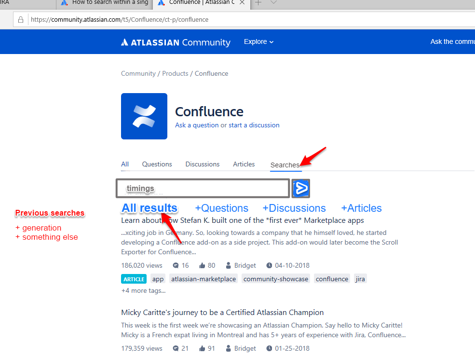Go to Products breadcrumb
The height and width of the screenshot is (356, 475).
[x=175, y=74]
